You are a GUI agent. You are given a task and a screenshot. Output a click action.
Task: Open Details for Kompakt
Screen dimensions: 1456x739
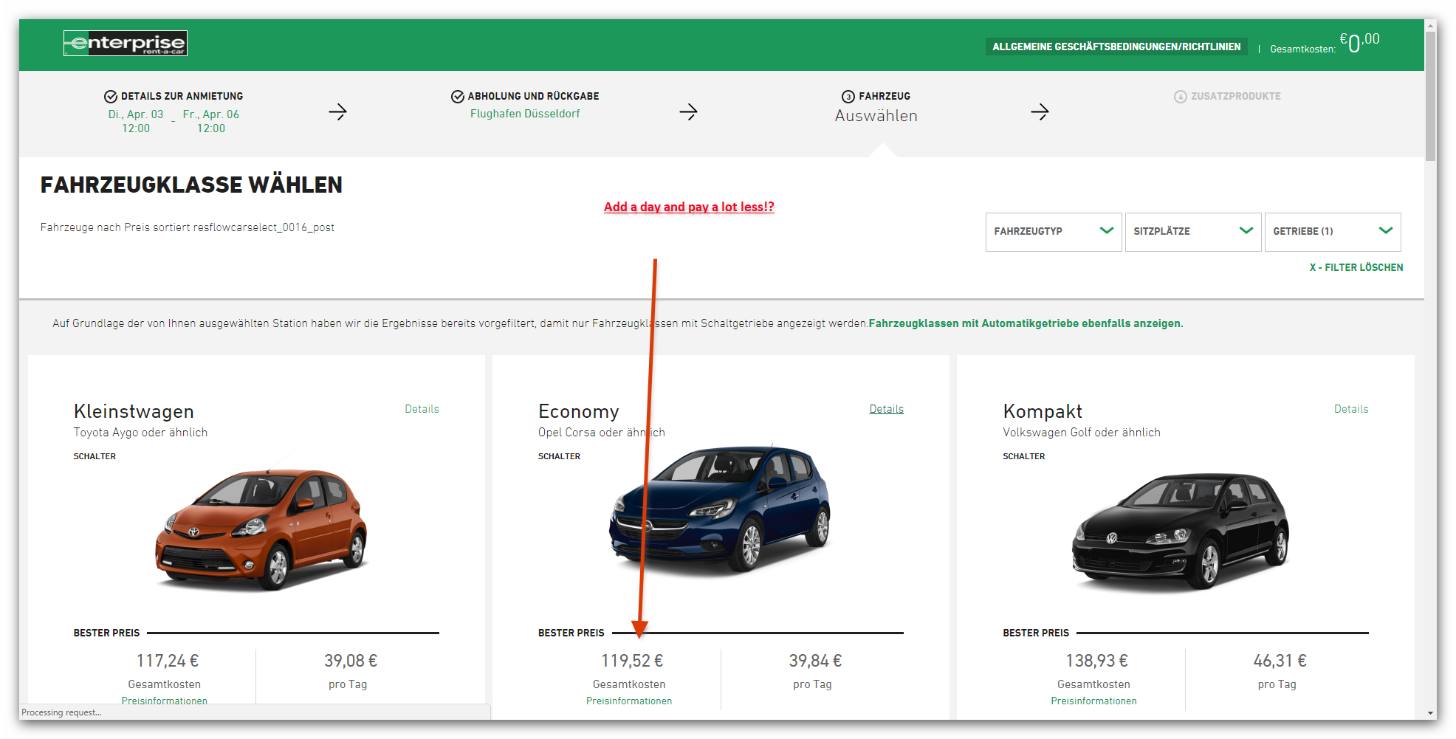pyautogui.click(x=1351, y=409)
